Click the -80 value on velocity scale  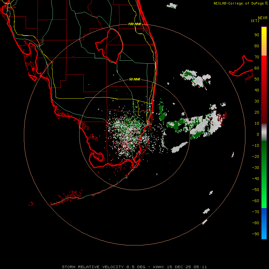click(x=256, y=223)
